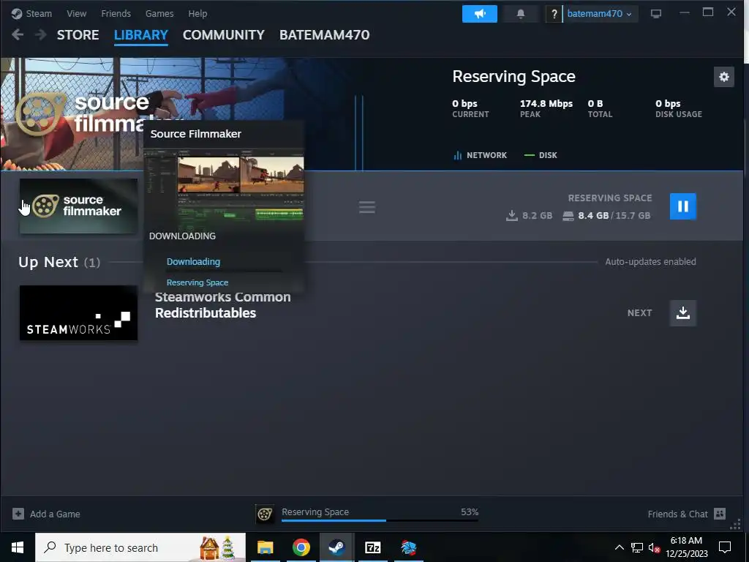The image size is (749, 562).
Task: Click the Steam taskbar icon
Action: 336,547
